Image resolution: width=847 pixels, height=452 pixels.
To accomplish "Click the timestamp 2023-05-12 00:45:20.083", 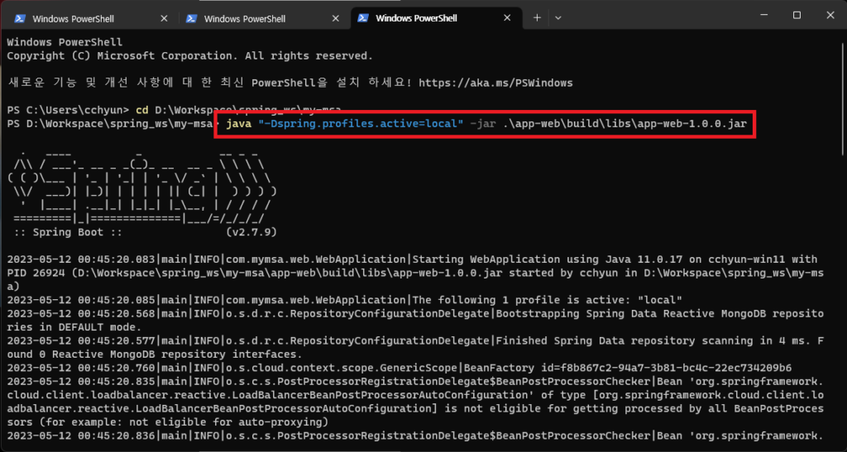I will pyautogui.click(x=81, y=259).
